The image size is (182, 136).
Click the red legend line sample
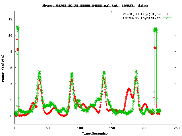[x=167, y=14]
